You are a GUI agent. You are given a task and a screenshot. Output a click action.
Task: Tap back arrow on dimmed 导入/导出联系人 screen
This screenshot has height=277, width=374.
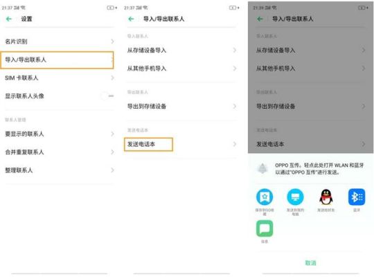(x=260, y=19)
